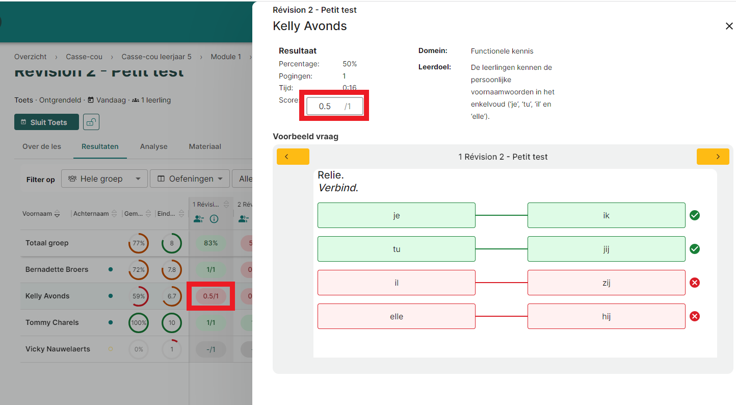Image resolution: width=736 pixels, height=405 pixels.
Task: Edit the Score input field
Action: pos(325,107)
